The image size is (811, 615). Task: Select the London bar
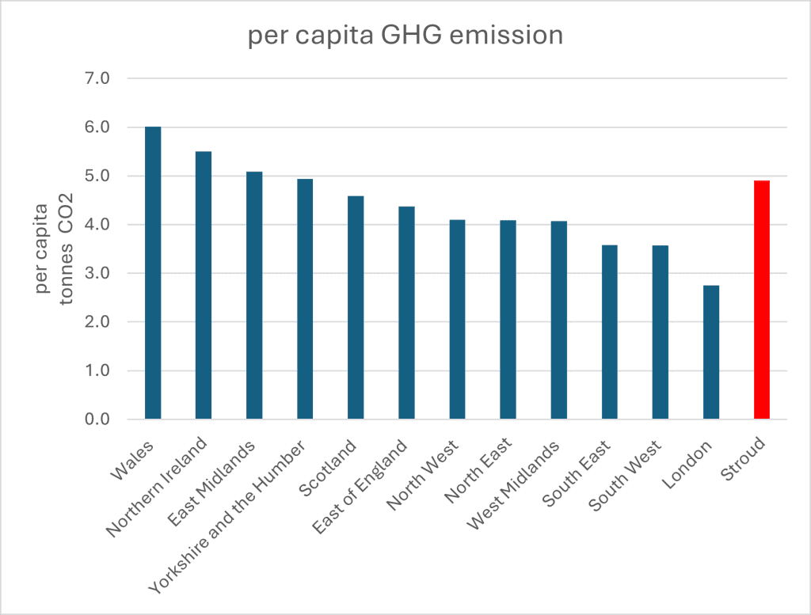point(710,351)
